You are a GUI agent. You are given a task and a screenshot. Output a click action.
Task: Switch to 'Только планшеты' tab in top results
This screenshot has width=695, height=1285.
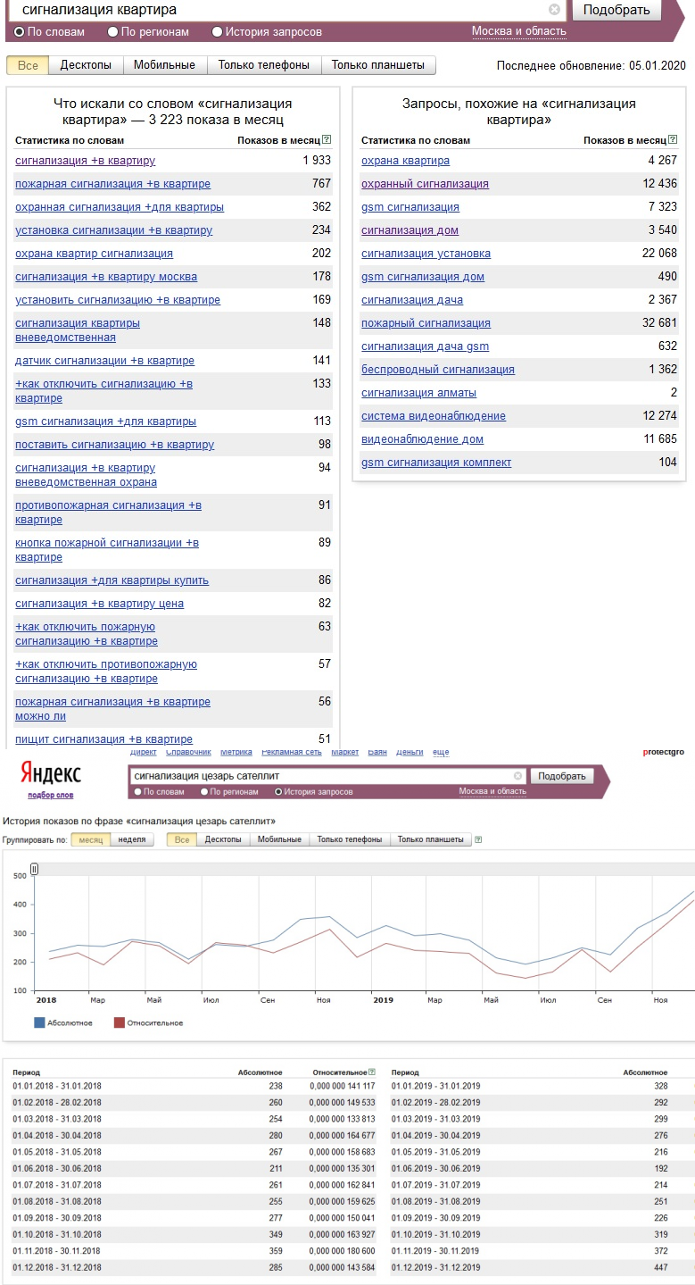(x=378, y=65)
